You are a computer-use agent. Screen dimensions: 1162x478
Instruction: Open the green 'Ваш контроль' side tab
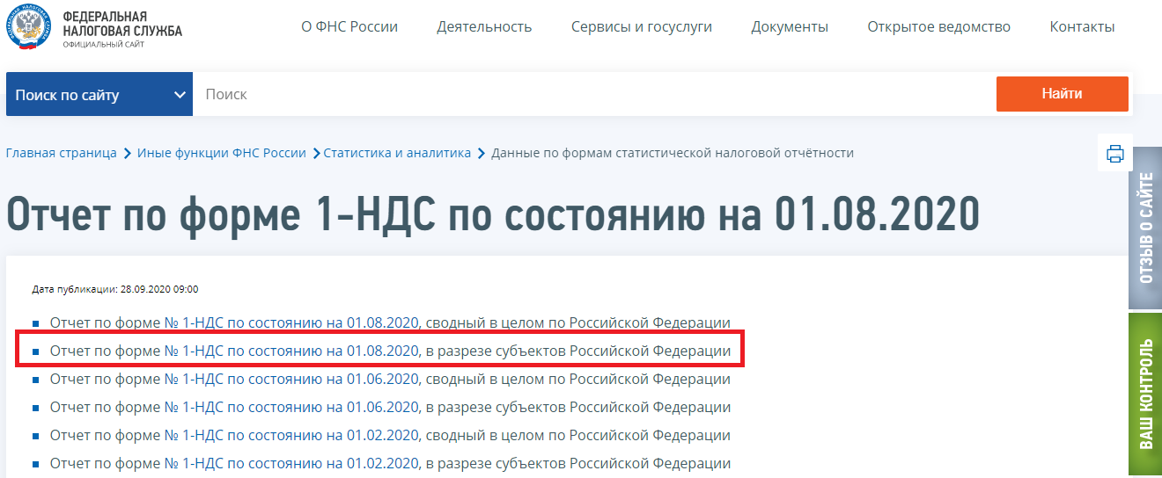(x=1145, y=394)
